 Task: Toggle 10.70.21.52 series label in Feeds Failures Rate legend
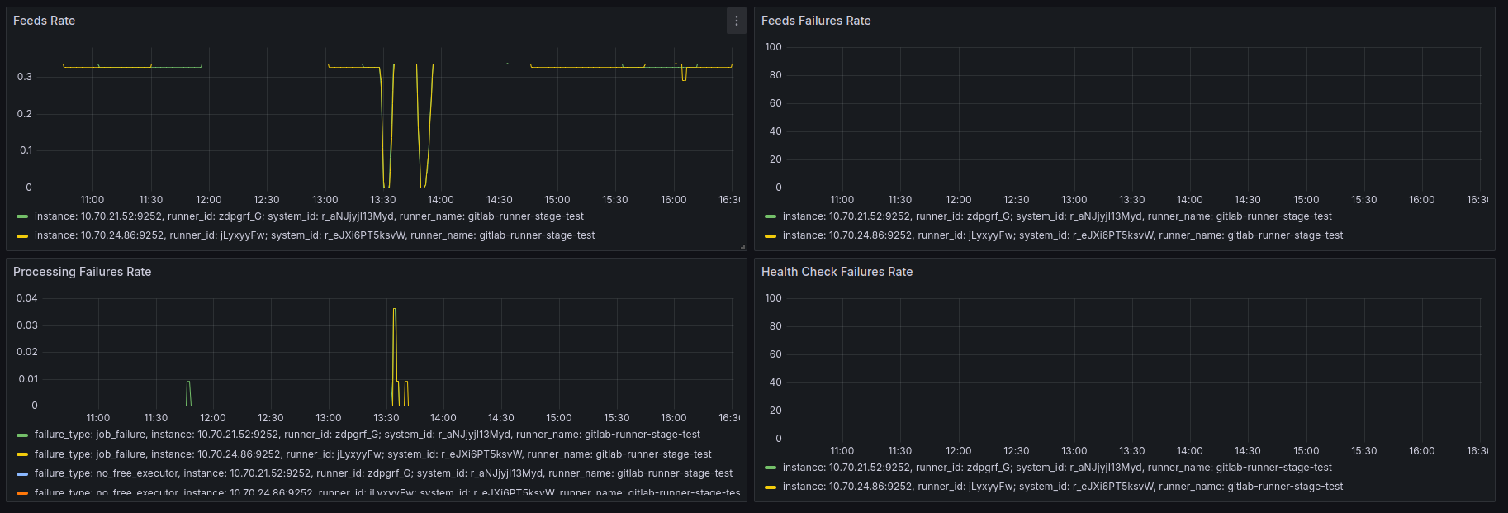coord(1057,216)
